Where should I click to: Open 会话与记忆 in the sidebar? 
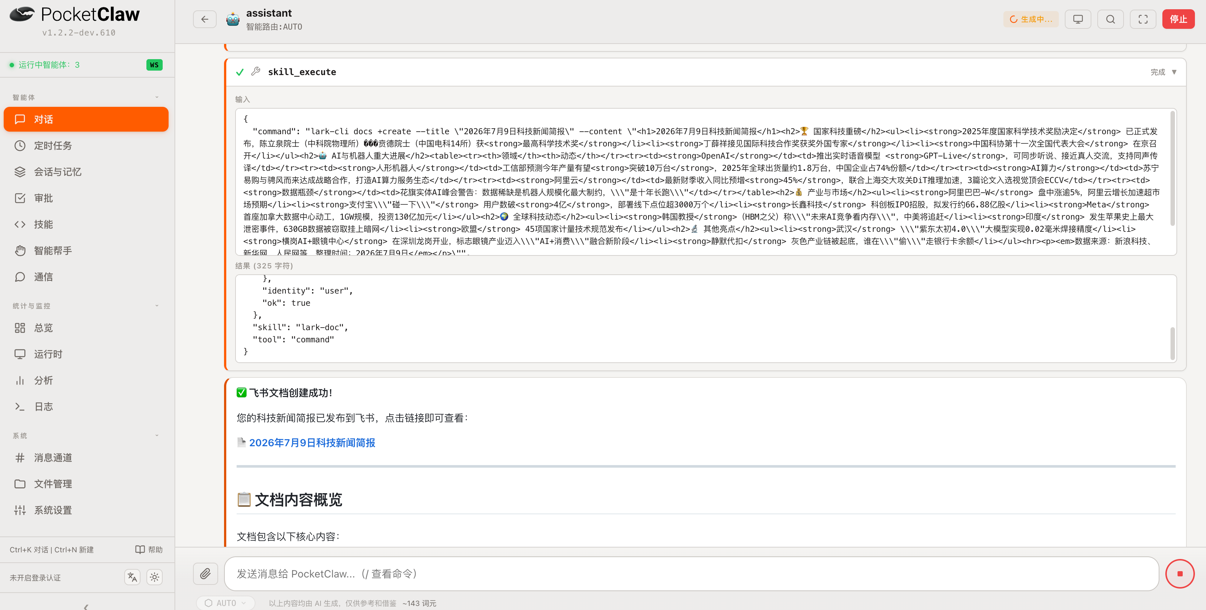pyautogui.click(x=86, y=172)
